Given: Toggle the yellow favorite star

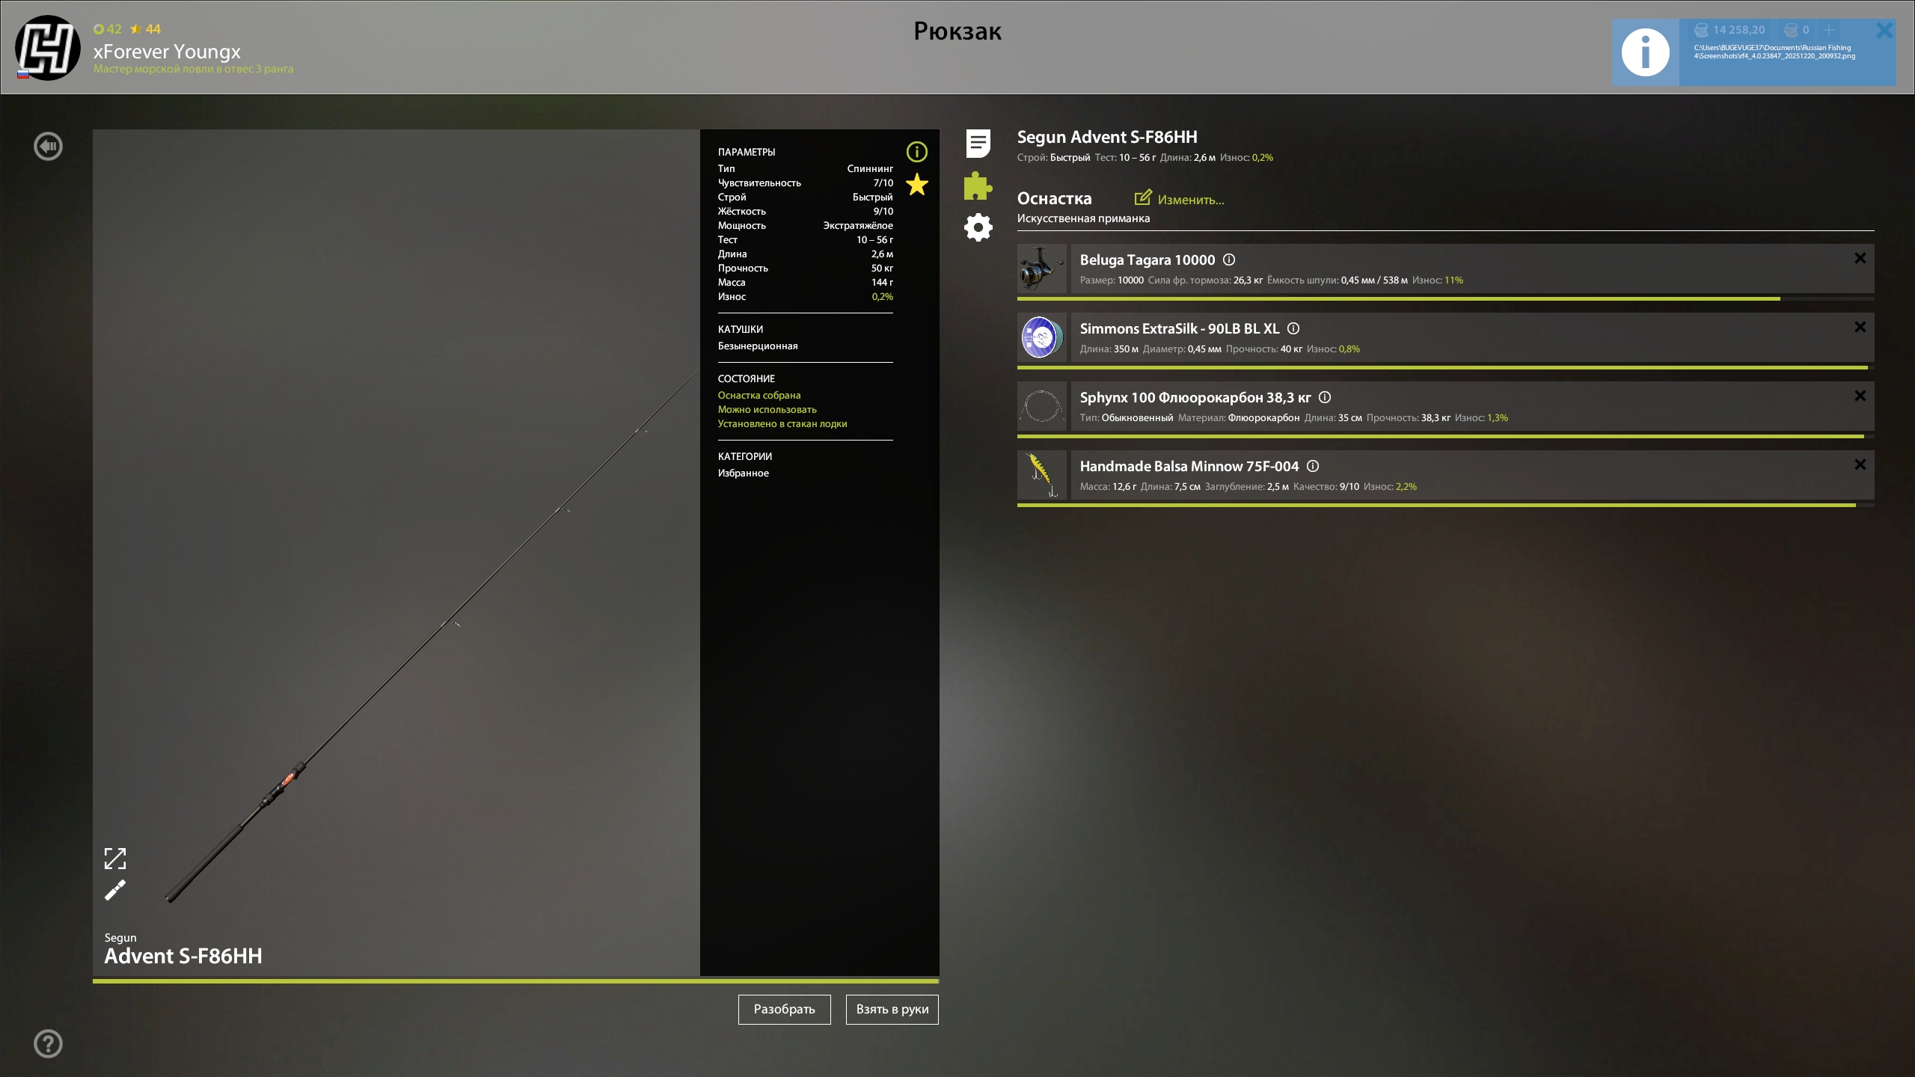Looking at the screenshot, I should click(x=916, y=185).
